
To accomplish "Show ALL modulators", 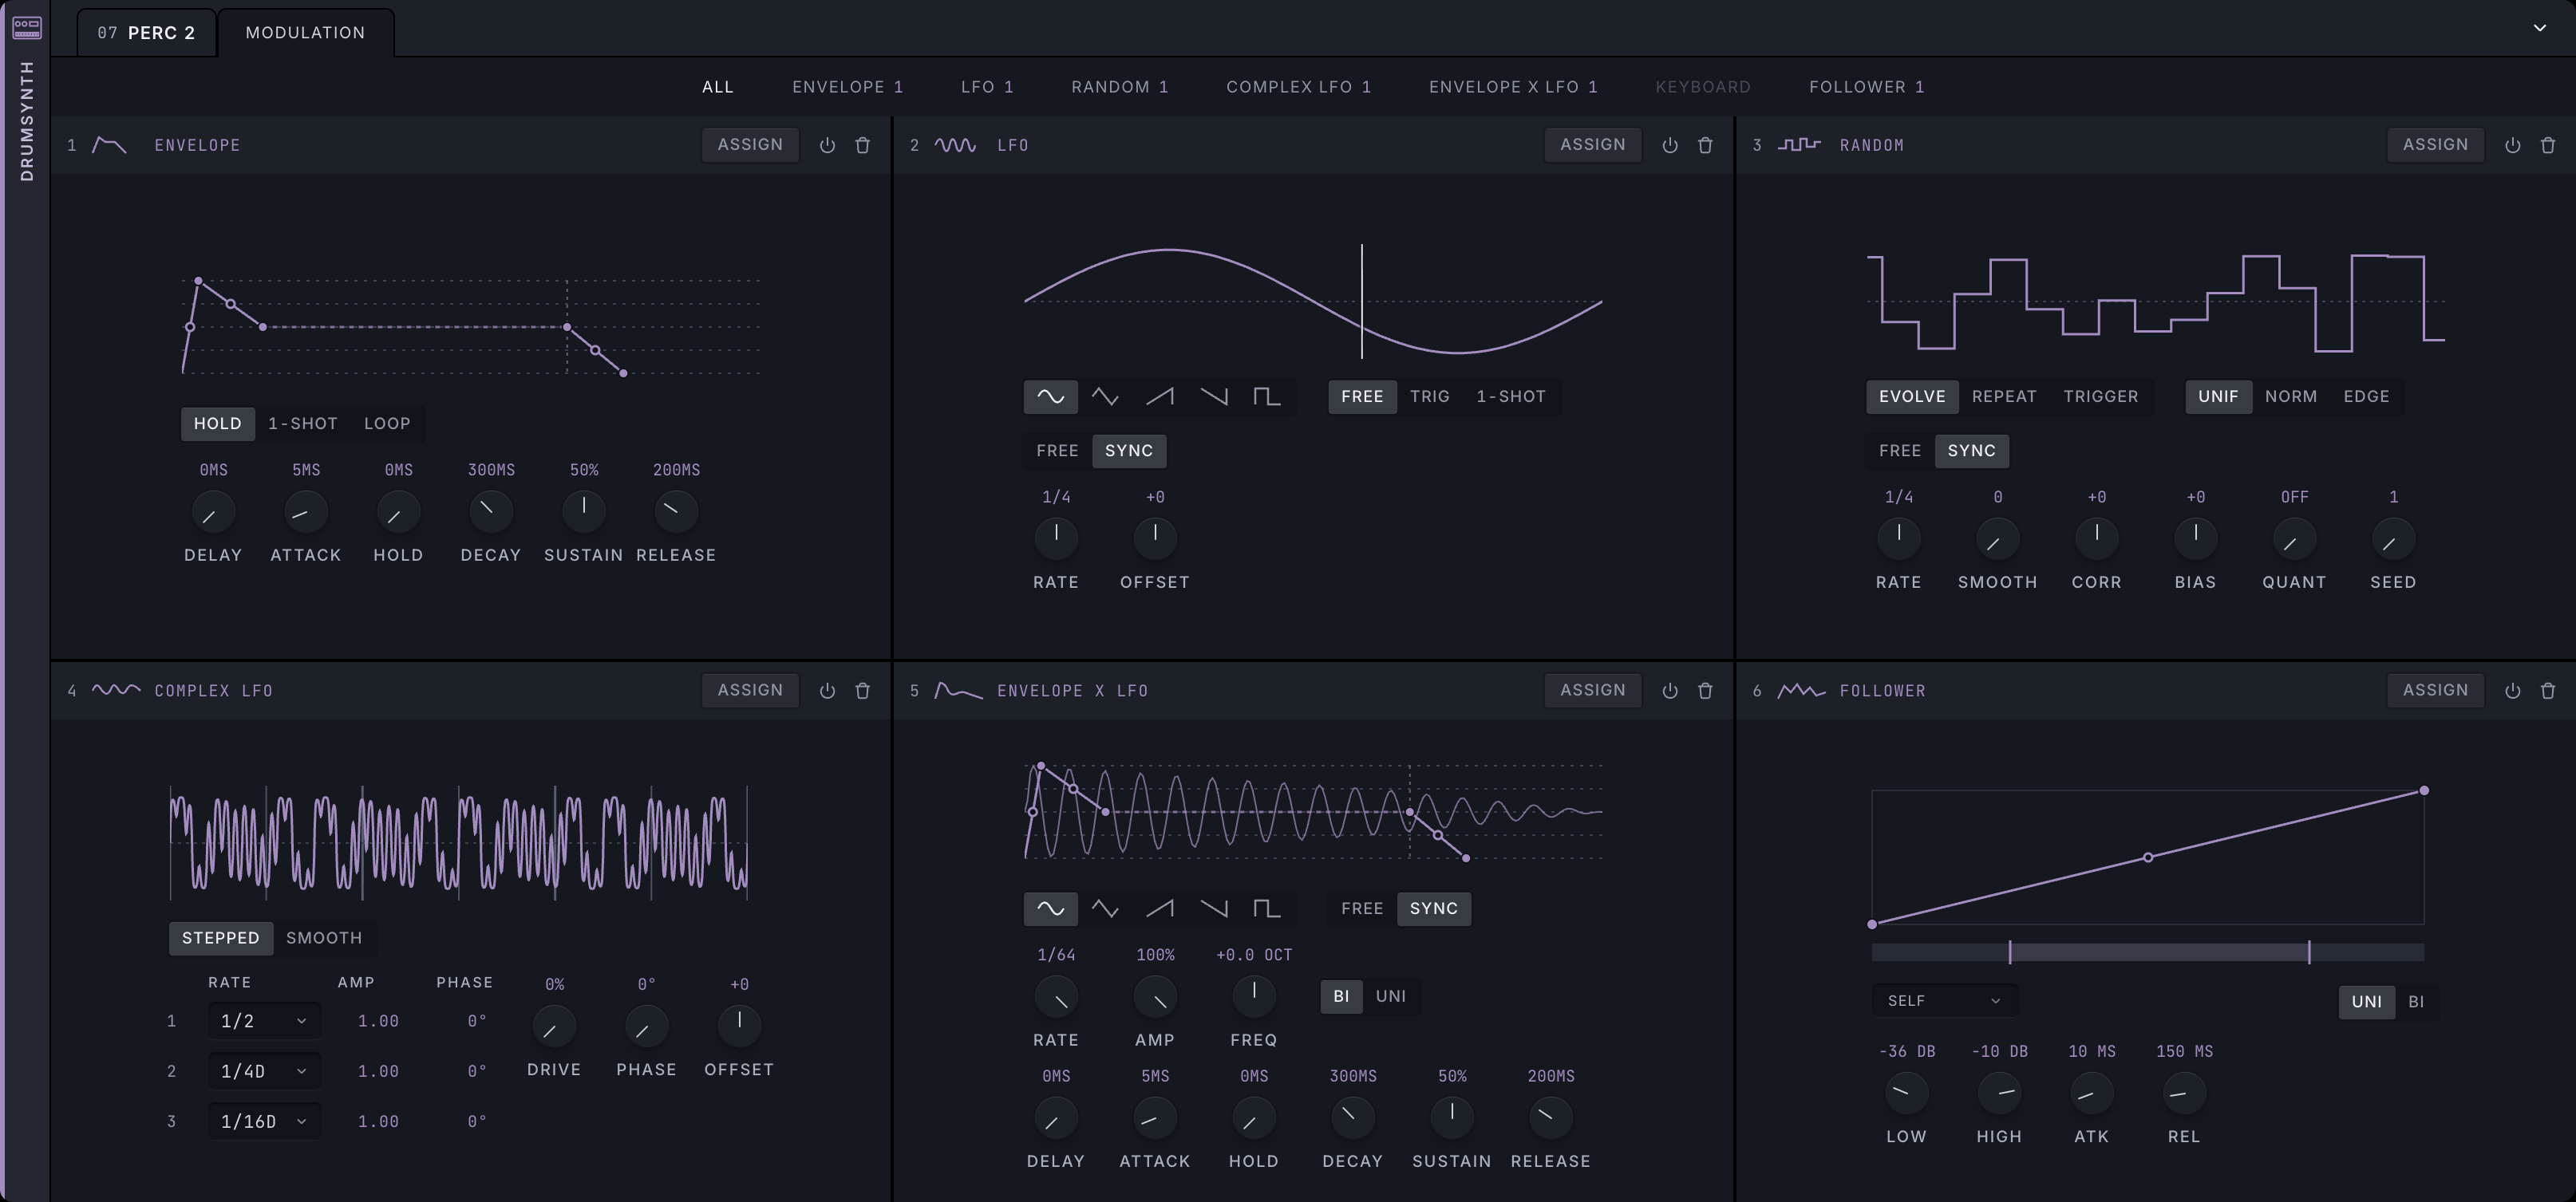I will [717, 87].
